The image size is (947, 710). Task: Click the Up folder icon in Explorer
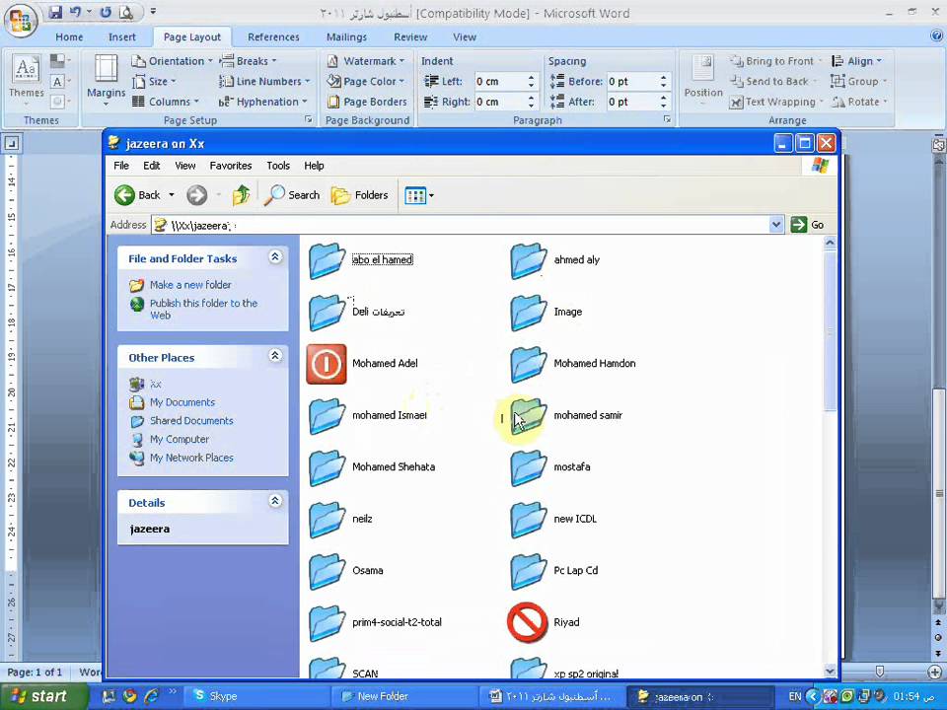(x=241, y=195)
